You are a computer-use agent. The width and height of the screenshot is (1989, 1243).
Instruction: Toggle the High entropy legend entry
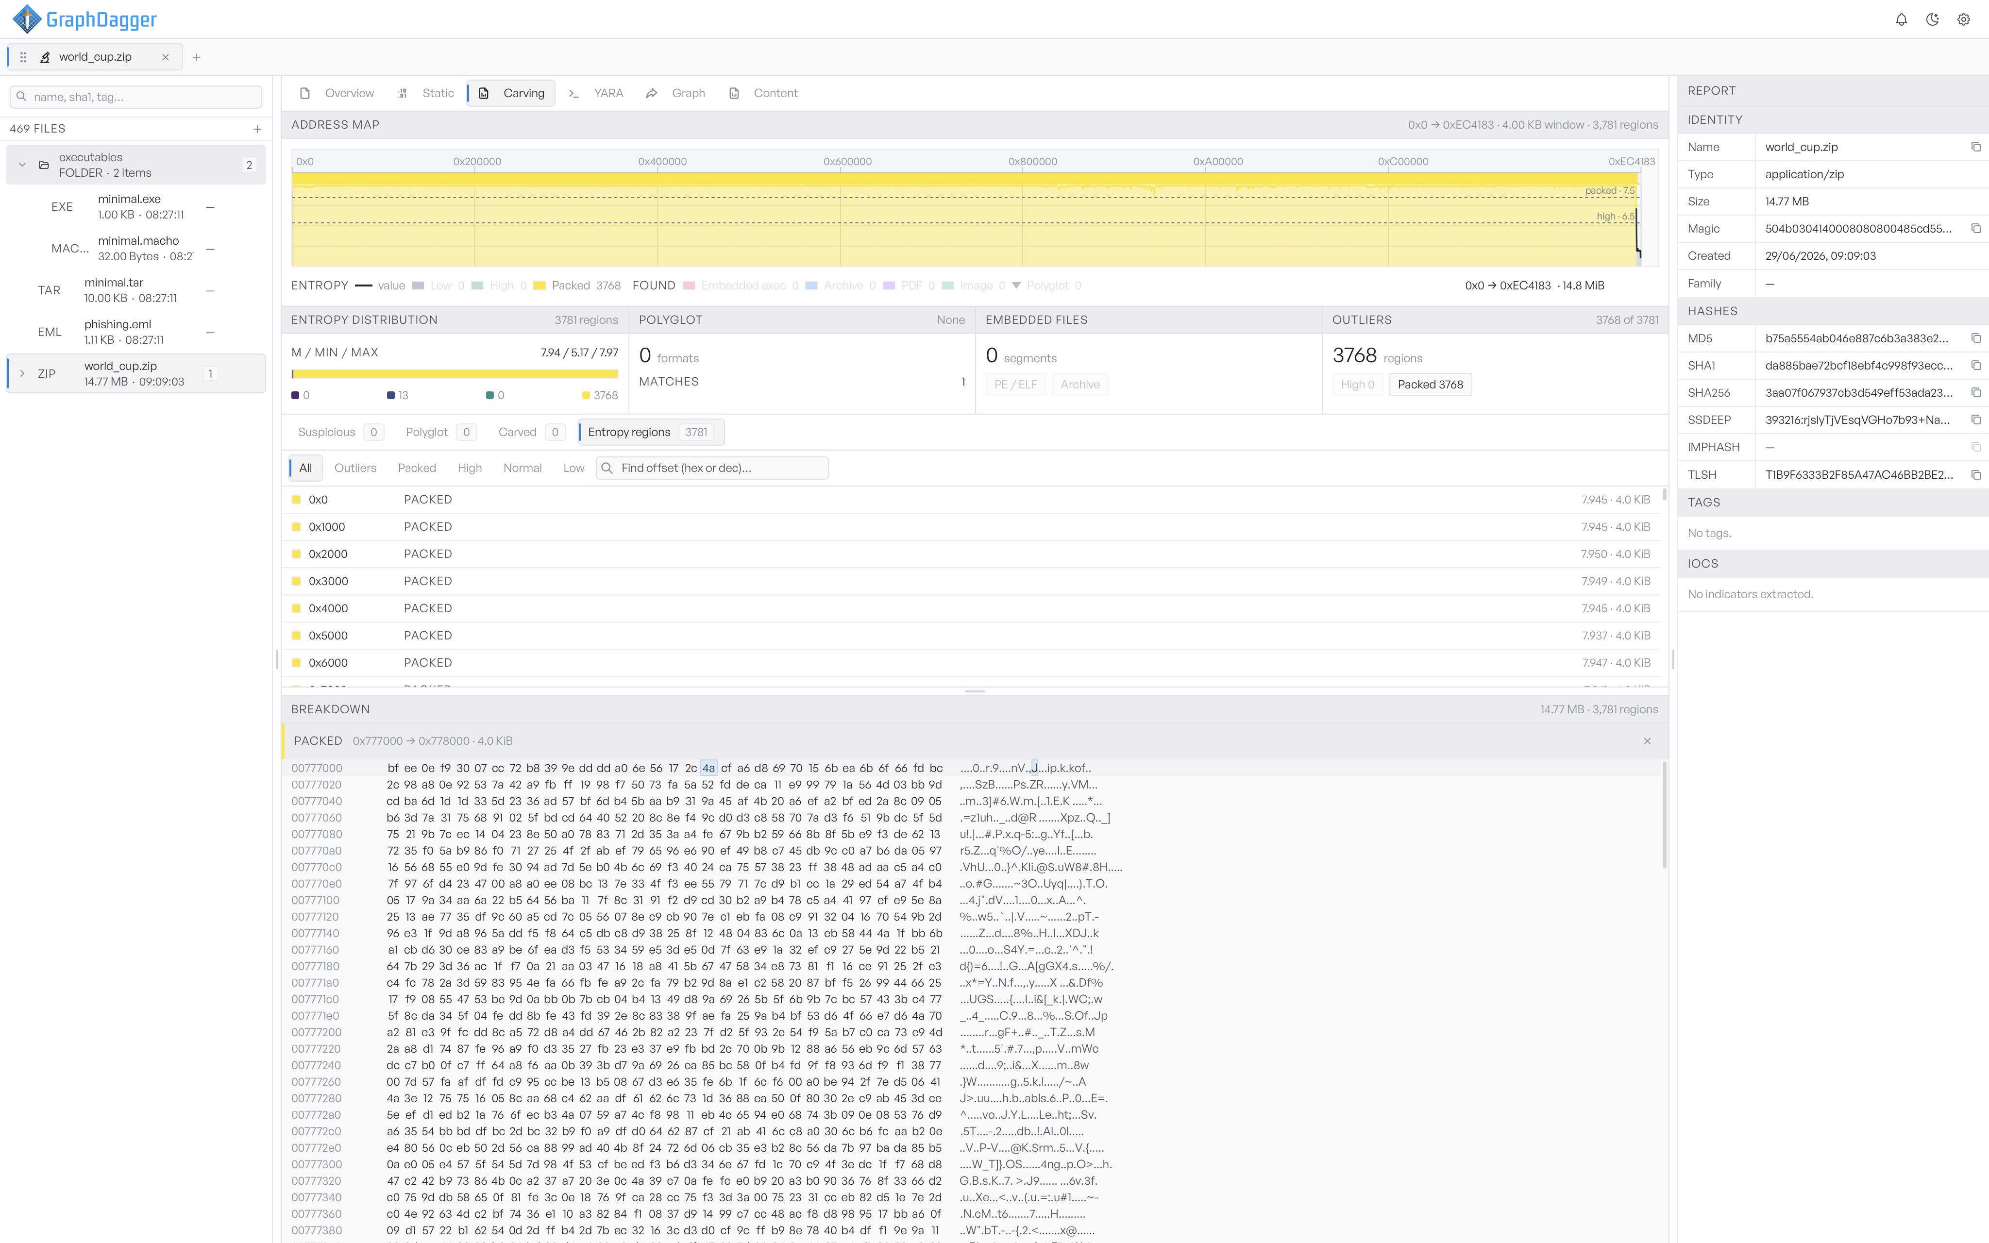coord(499,286)
